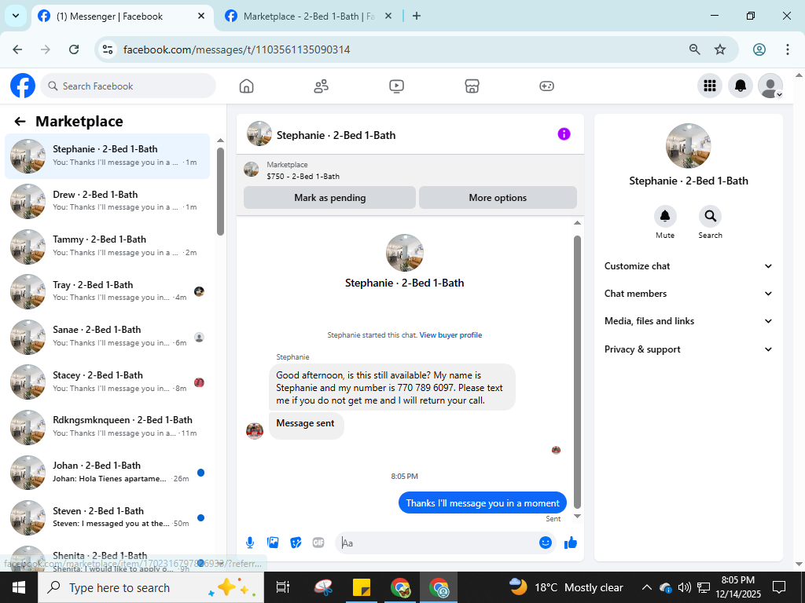Open the Windows Start button

[x=19, y=587]
